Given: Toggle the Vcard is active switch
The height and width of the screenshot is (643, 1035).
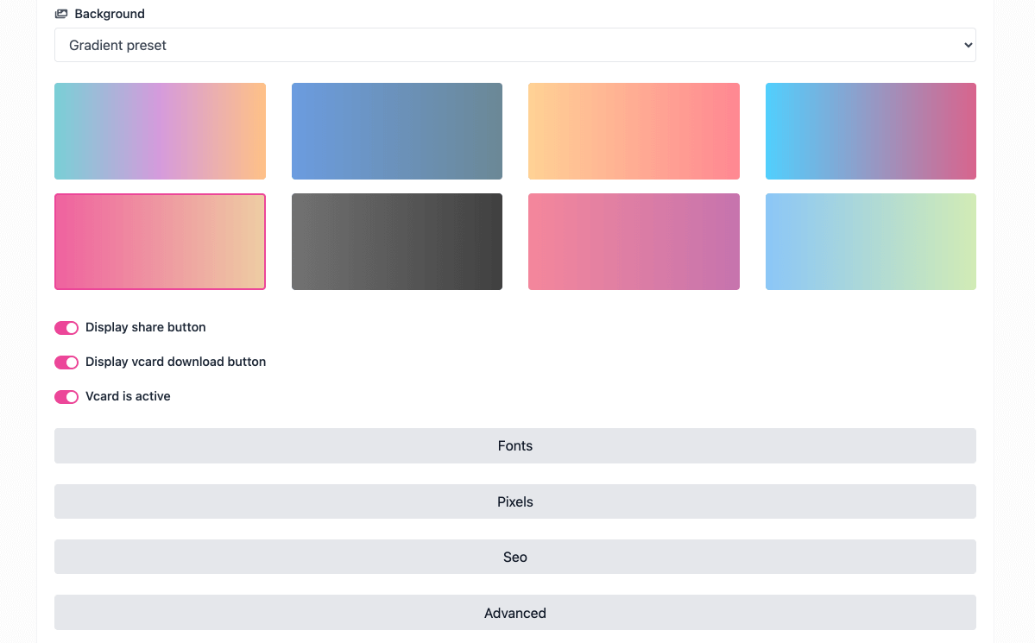Looking at the screenshot, I should 66,397.
